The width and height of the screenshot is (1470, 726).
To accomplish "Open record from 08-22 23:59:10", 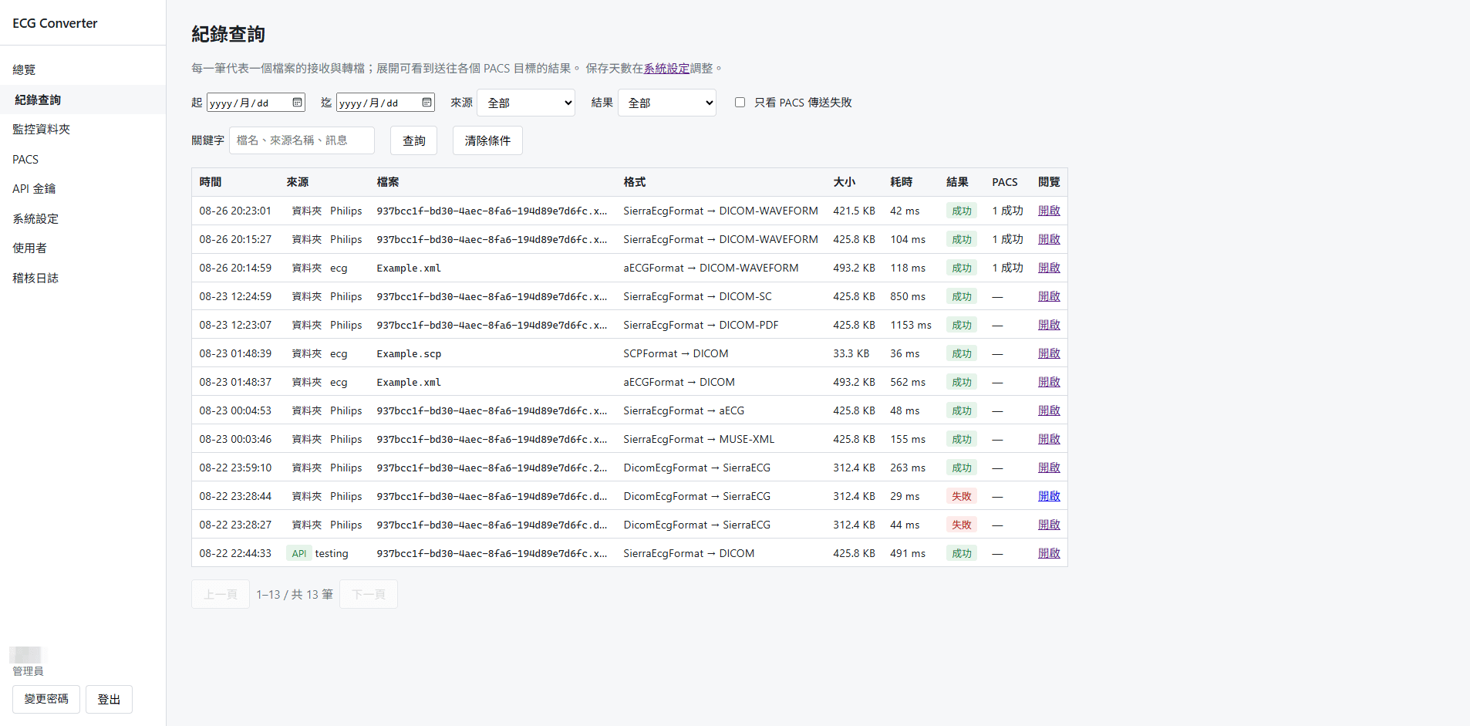I will [1049, 468].
